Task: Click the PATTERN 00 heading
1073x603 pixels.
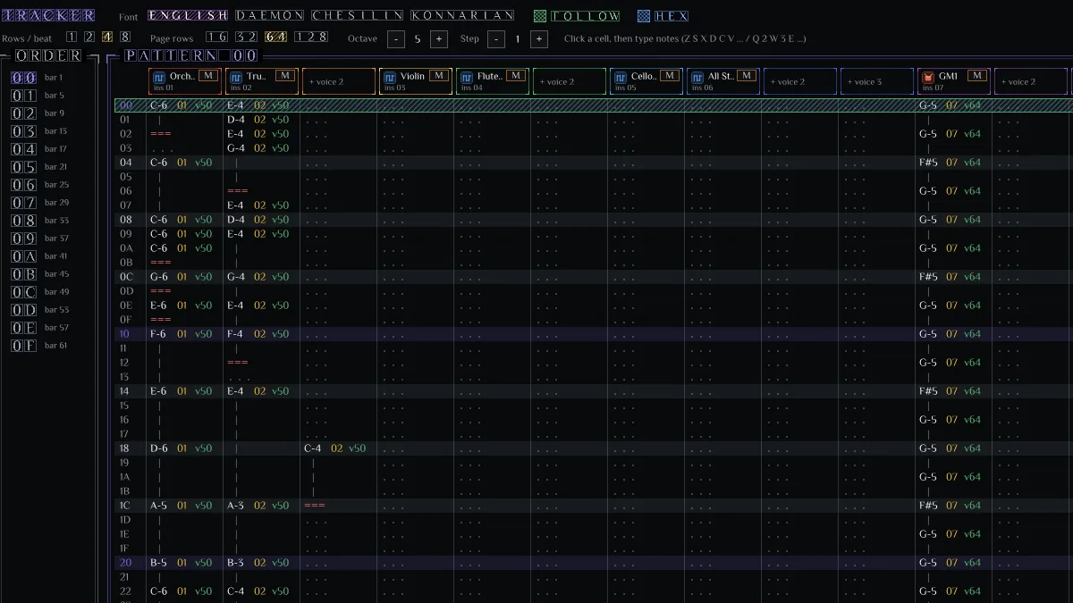Action: pos(191,55)
